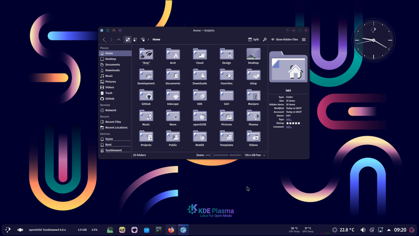Select the Public folder

point(173,138)
